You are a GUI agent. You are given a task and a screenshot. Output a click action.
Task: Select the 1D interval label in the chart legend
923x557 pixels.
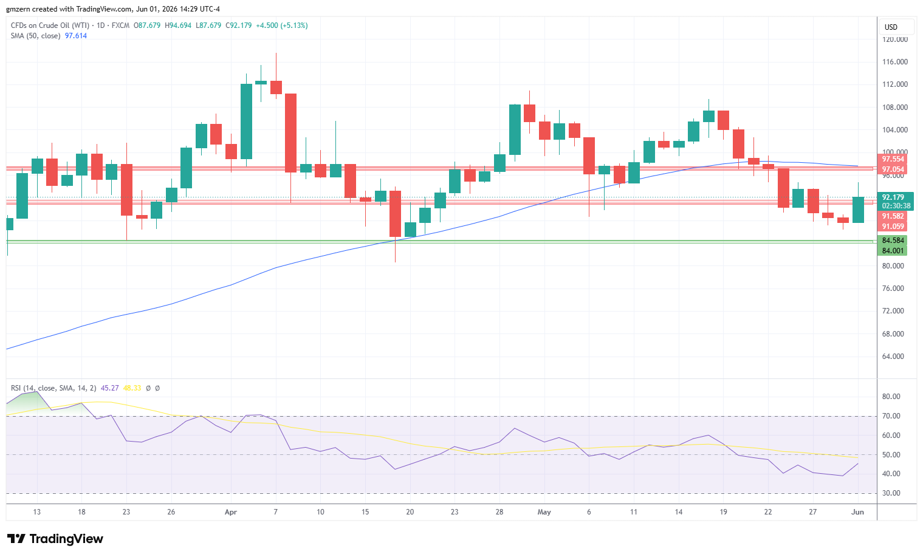coord(101,26)
